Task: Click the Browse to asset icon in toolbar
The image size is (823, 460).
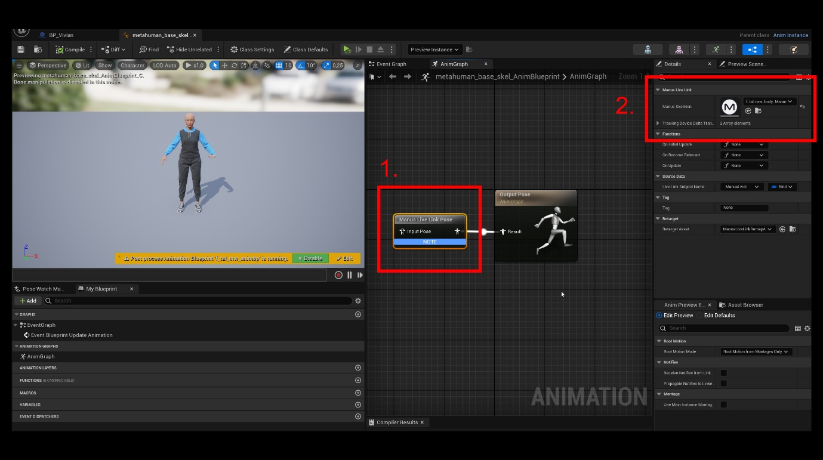Action: pos(38,50)
